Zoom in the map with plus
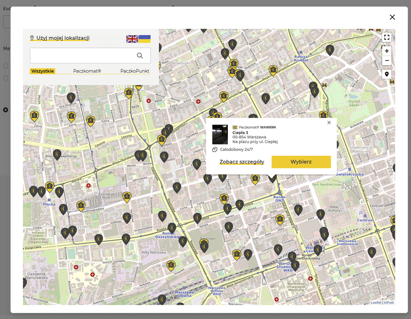This screenshot has width=411, height=319. click(387, 51)
